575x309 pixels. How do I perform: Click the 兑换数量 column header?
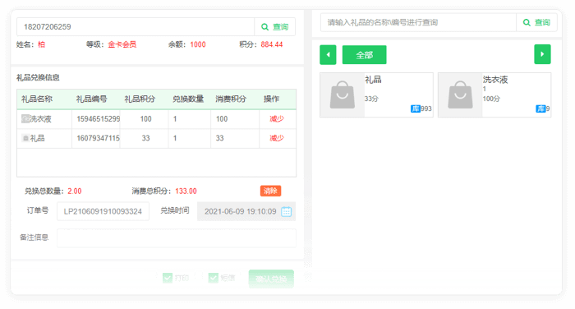[x=188, y=99]
